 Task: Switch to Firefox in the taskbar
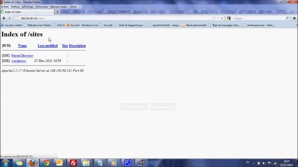coord(33,163)
